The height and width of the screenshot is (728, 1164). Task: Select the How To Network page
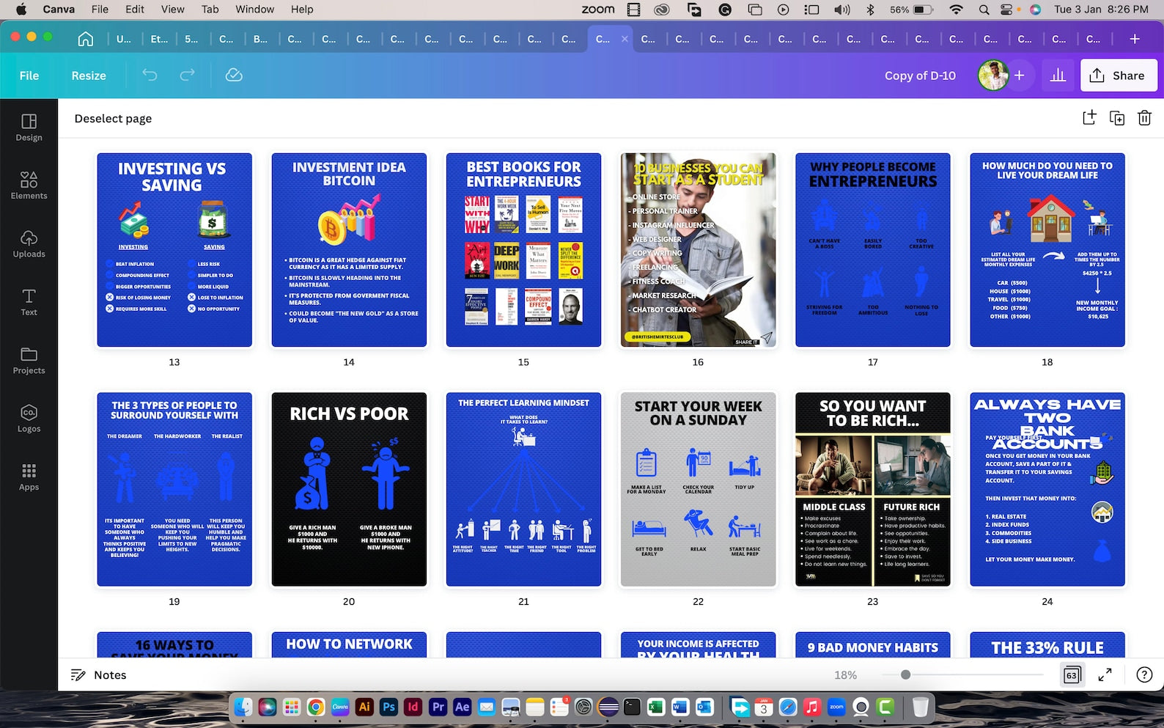[349, 644]
